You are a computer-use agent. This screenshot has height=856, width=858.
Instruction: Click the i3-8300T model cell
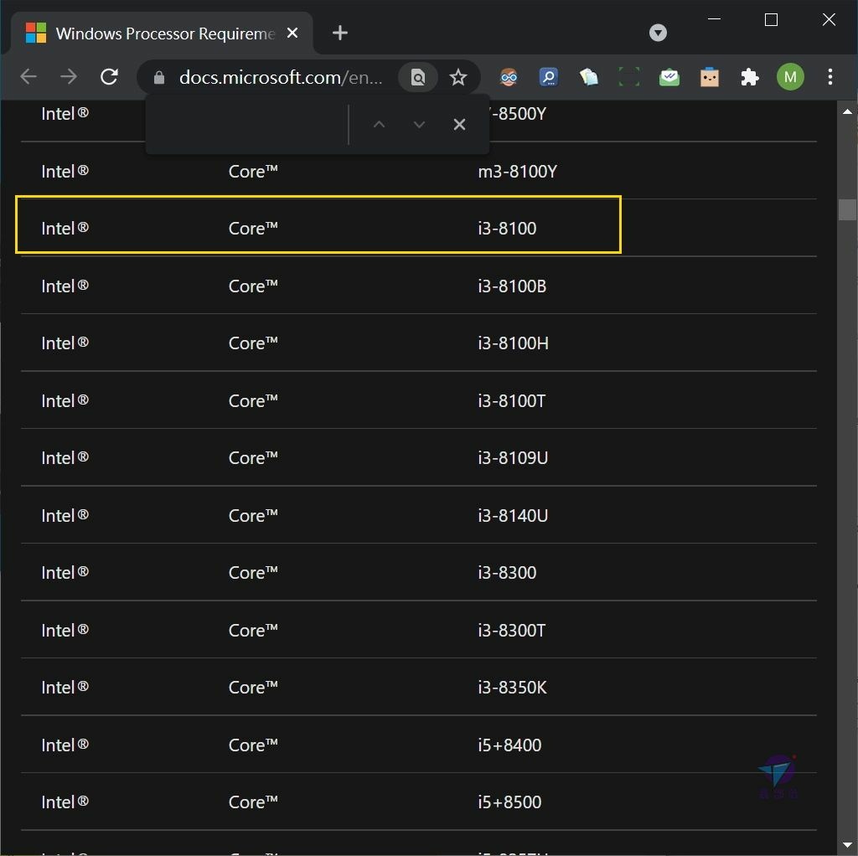pos(511,631)
